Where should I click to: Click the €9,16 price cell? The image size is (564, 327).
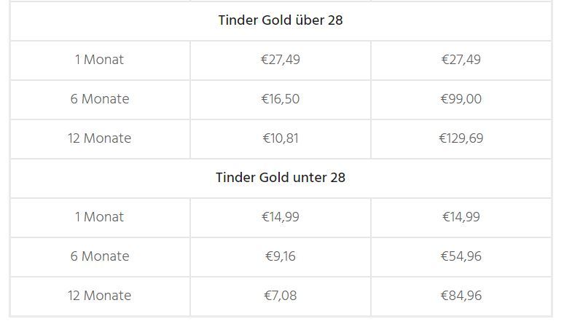281,256
